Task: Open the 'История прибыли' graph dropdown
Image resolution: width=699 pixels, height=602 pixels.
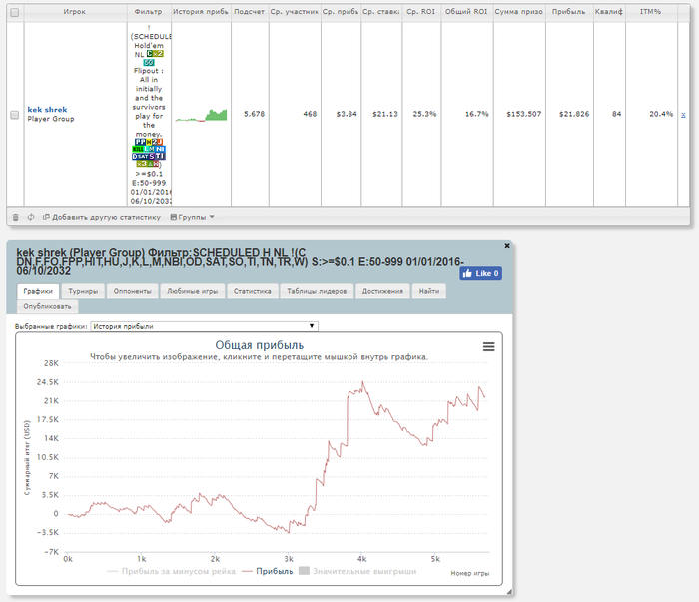Action: [x=204, y=326]
